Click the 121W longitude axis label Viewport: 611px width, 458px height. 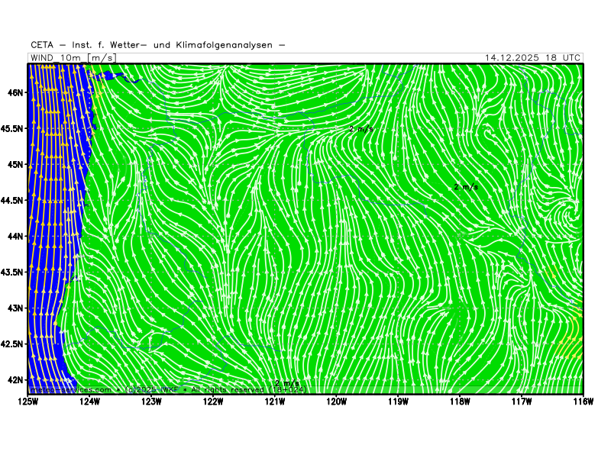(275, 401)
